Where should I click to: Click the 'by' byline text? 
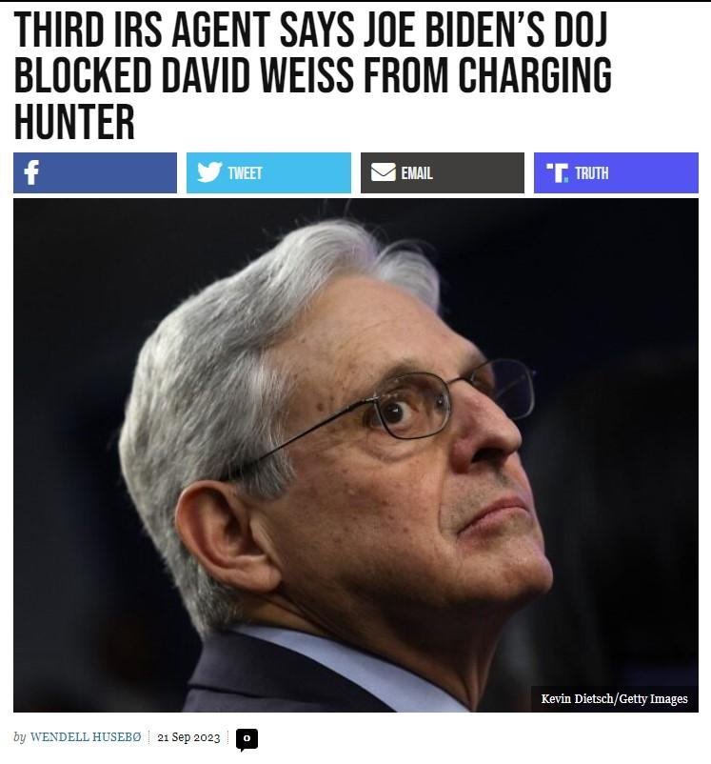(19, 737)
